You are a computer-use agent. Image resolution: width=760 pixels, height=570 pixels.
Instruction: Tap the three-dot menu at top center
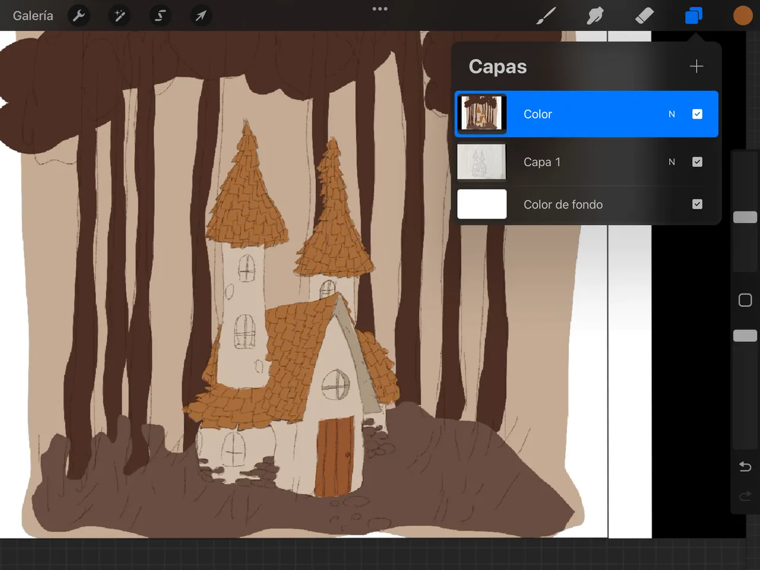[x=380, y=9]
